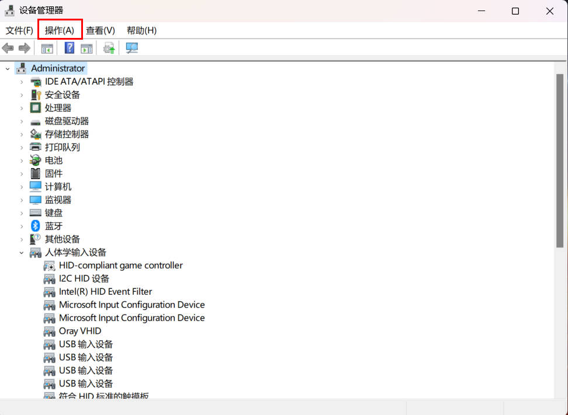Click the 监视器 display icon

pyautogui.click(x=36, y=200)
